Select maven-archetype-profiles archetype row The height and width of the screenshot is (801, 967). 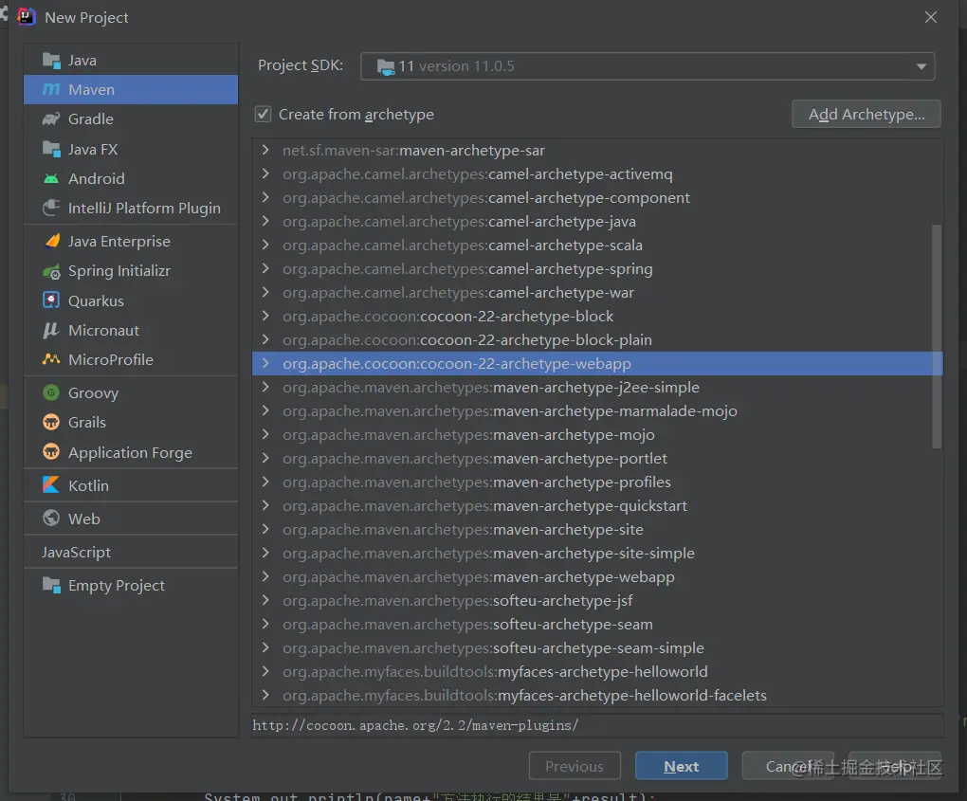pyautogui.click(x=597, y=482)
